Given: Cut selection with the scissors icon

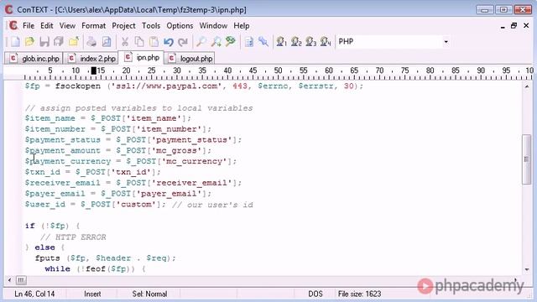Looking at the screenshot, I should (x=125, y=42).
